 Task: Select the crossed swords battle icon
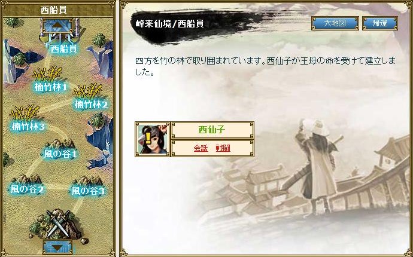(58, 224)
